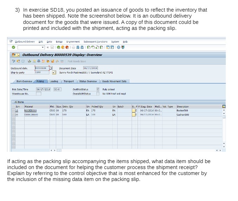This screenshot has height=201, width=238.
Task: Click the Print icon in standard toolbar
Action: tap(73, 47)
